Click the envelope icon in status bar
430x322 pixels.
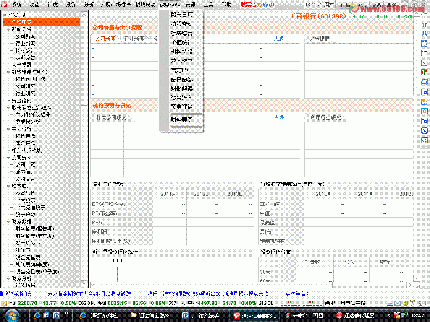(397, 303)
